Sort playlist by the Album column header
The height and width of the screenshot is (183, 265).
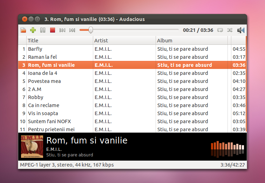192,41
